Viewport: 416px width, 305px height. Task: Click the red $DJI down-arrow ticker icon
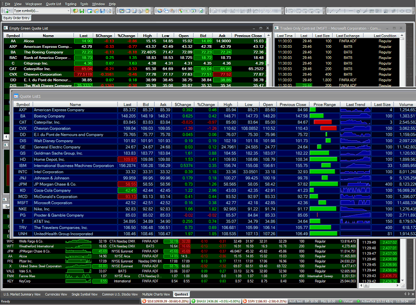(144, 301)
